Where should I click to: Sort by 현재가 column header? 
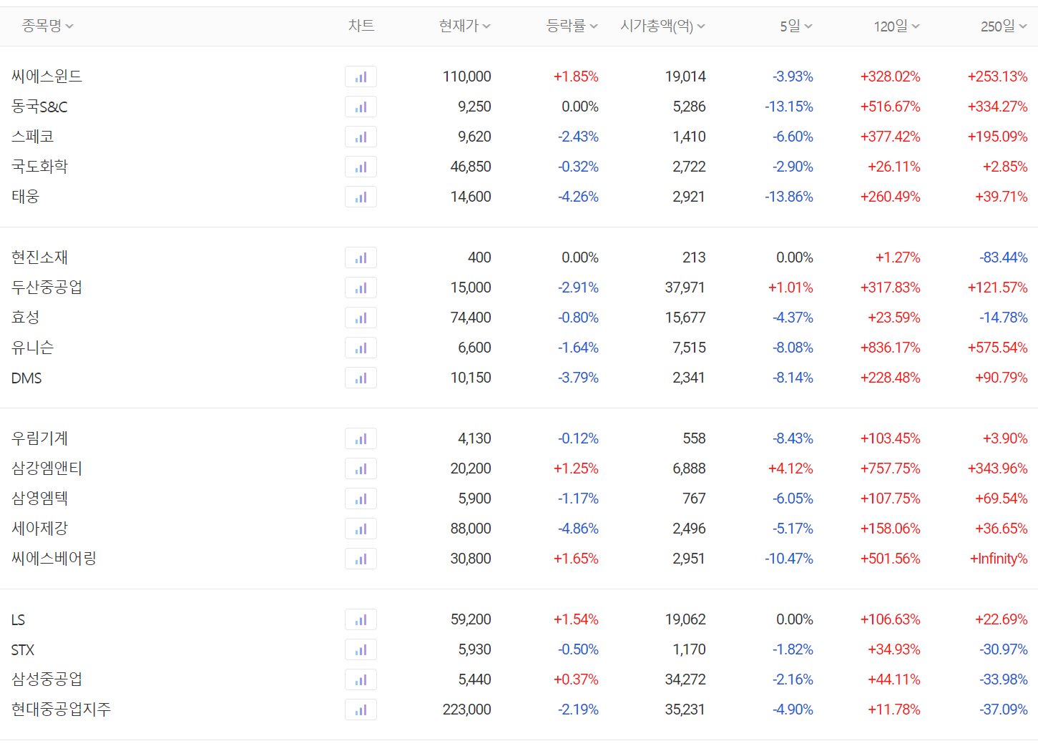(464, 26)
